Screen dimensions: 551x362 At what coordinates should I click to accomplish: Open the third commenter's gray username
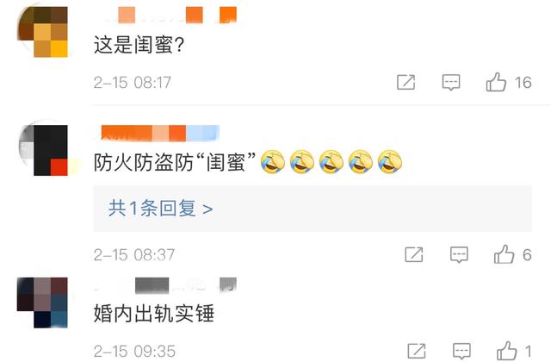(165, 285)
